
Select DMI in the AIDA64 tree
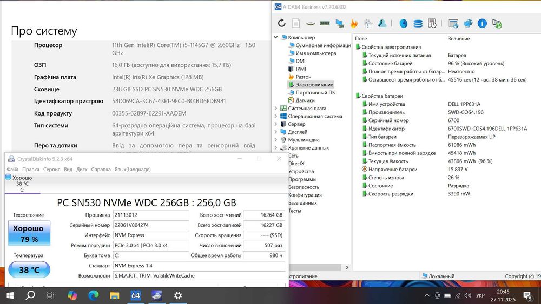[x=297, y=61]
